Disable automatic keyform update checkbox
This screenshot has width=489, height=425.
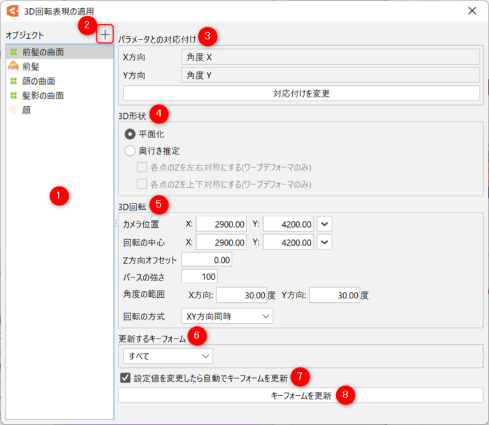click(125, 378)
